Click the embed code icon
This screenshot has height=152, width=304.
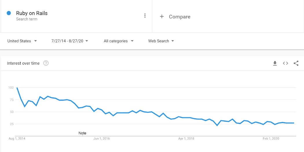pos(285,63)
